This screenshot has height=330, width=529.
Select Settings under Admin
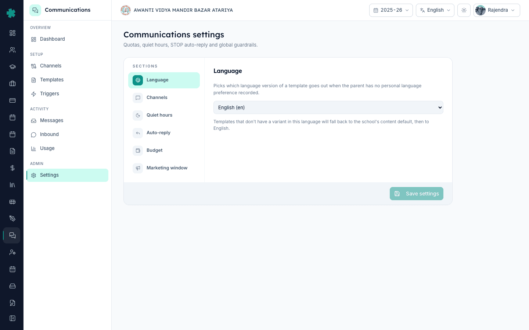pyautogui.click(x=67, y=175)
